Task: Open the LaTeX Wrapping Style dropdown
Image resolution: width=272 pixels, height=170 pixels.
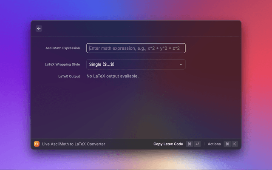Action: coord(136,65)
